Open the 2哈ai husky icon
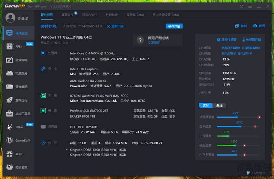Image resolution: width=274 pixels, height=179 pixels. click(9, 127)
